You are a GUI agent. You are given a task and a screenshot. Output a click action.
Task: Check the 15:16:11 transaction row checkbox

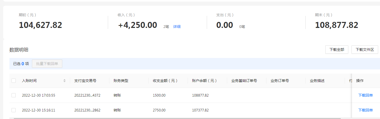point(14,110)
